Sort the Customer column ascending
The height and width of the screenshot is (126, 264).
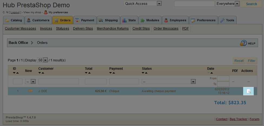[43, 73]
